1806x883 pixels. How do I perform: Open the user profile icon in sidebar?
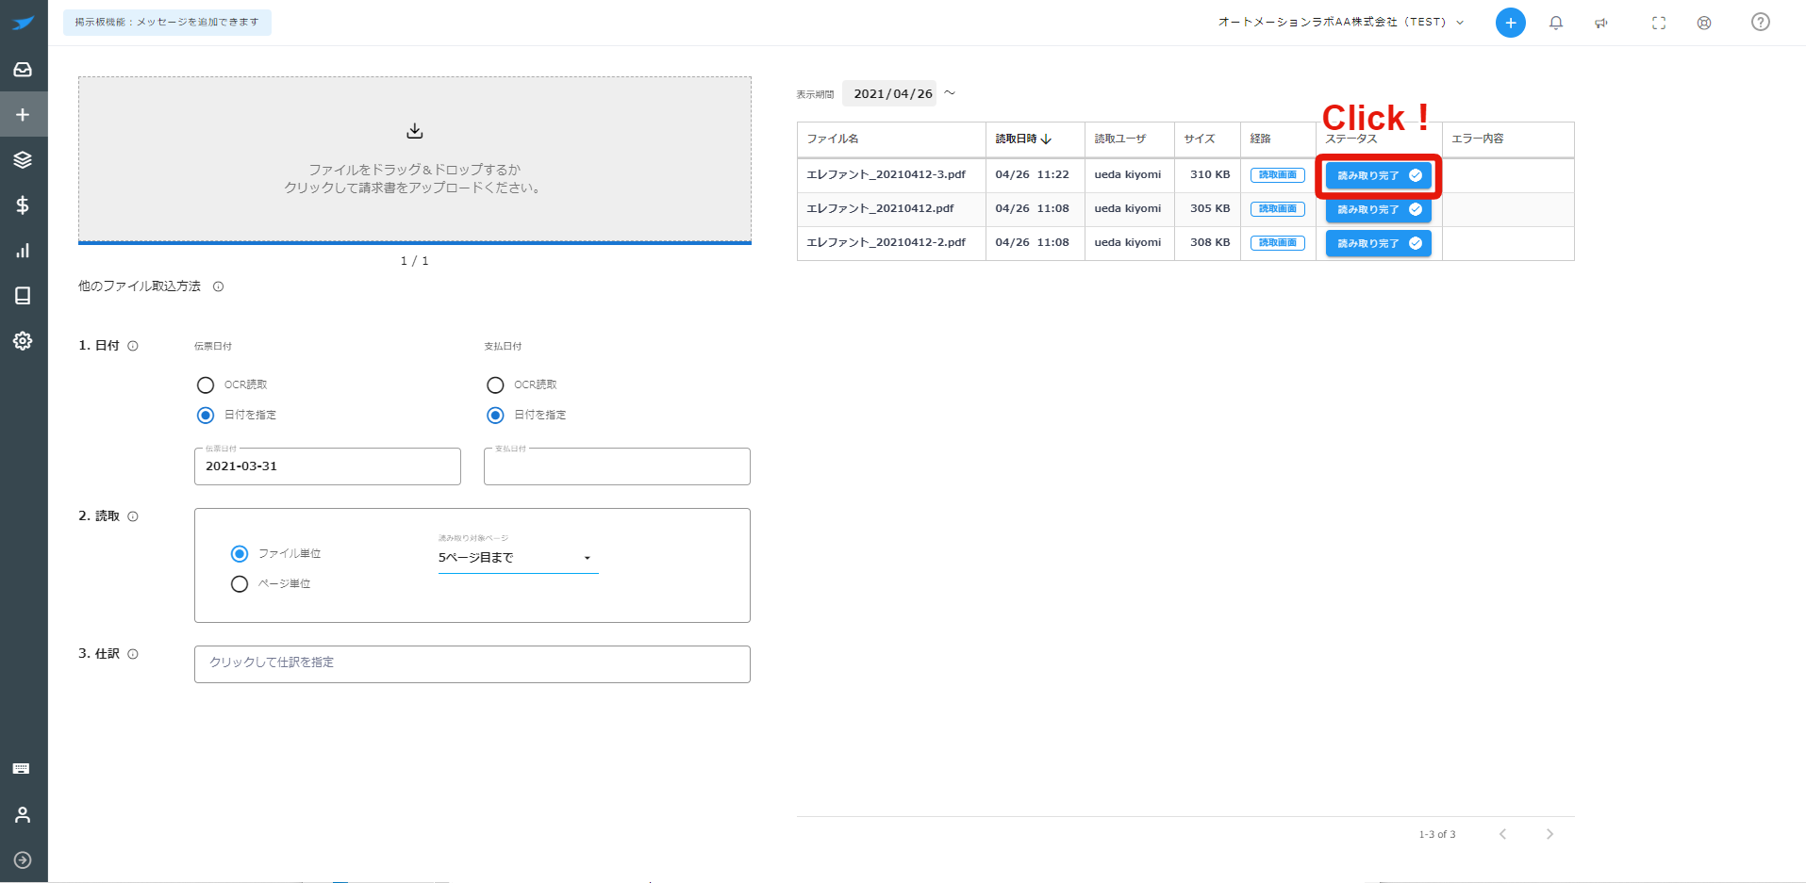tap(23, 815)
